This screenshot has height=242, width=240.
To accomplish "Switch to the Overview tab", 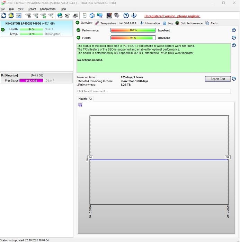I will (84, 23).
